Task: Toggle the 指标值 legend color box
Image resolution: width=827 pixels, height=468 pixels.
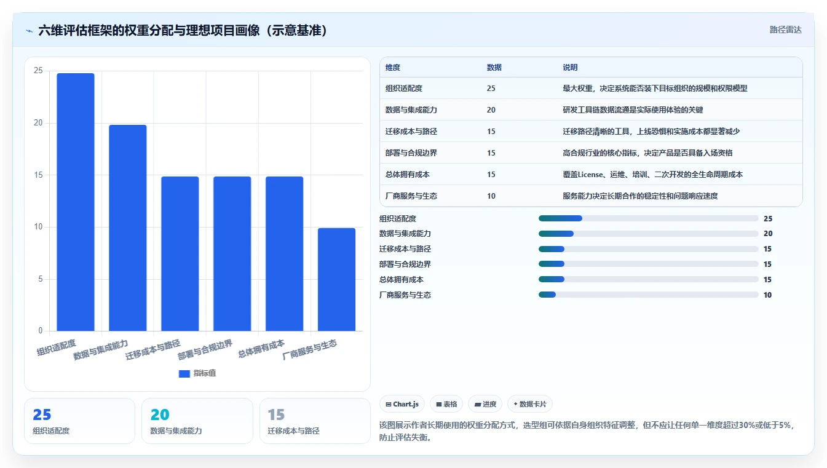Action: click(x=184, y=373)
